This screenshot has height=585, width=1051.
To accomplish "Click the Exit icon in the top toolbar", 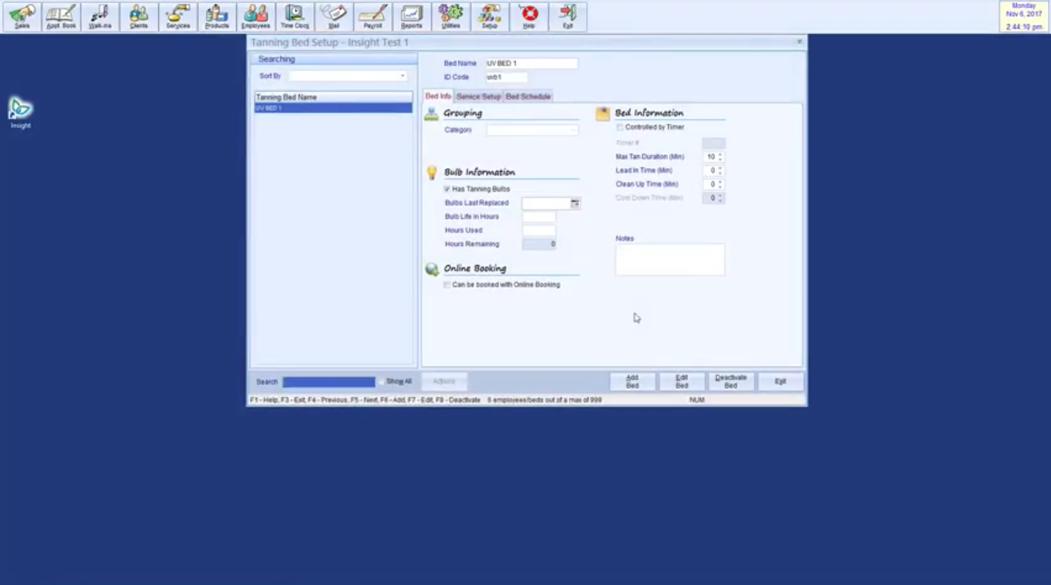I will tap(567, 17).
